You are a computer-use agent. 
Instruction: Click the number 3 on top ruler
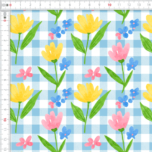click(40, 5)
